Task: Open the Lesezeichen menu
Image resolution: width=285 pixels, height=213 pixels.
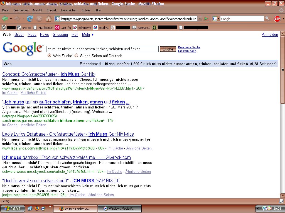Action: coord(69,10)
